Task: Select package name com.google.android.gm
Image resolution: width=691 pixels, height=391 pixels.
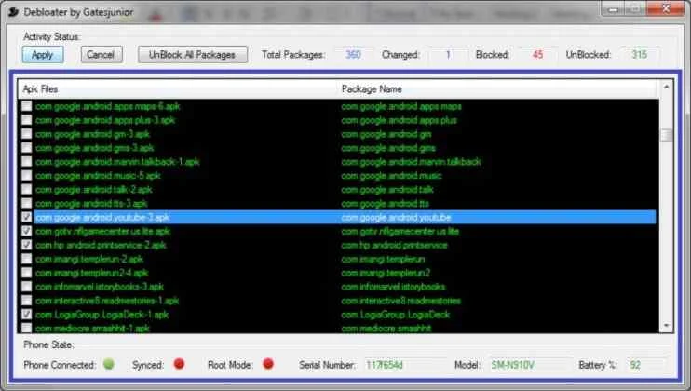Action: (386, 134)
